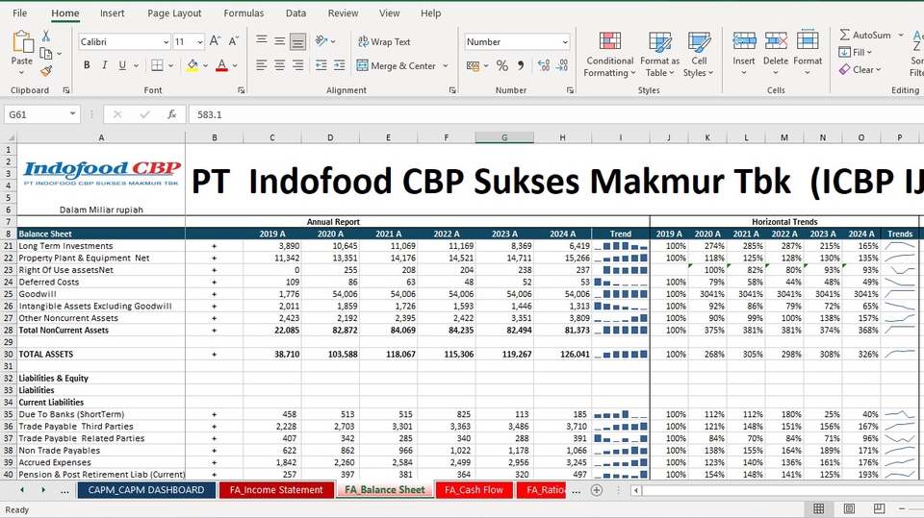Apply accounting number format icon
The height and width of the screenshot is (518, 924).
coord(473,66)
